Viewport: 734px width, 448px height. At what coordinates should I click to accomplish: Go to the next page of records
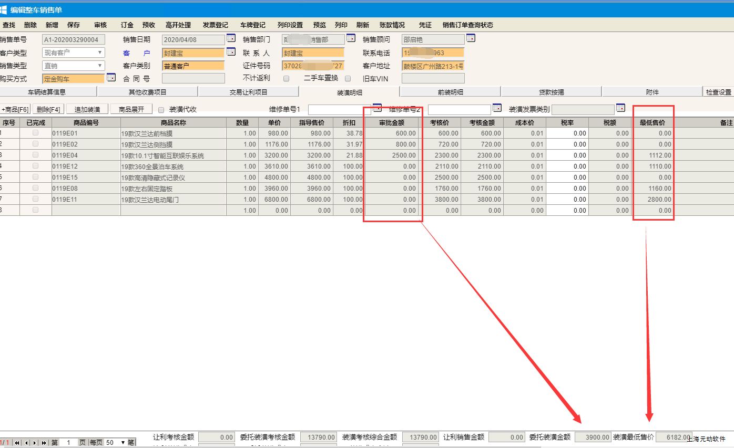[x=35, y=443]
